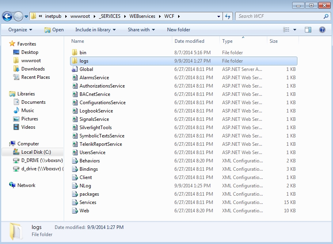Open the bin folder icon
The width and height of the screenshot is (333, 244).
coord(75,52)
